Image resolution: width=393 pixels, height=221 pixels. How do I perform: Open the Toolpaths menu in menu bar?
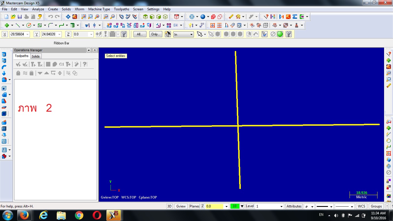(x=121, y=9)
